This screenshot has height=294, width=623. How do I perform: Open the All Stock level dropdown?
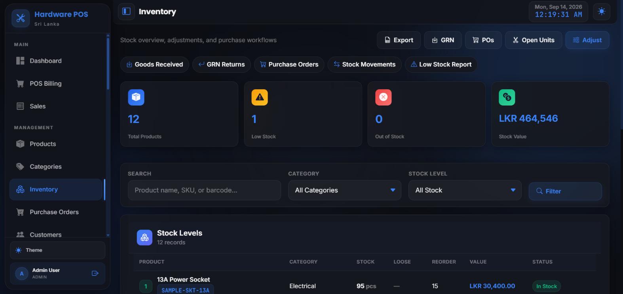pos(465,190)
